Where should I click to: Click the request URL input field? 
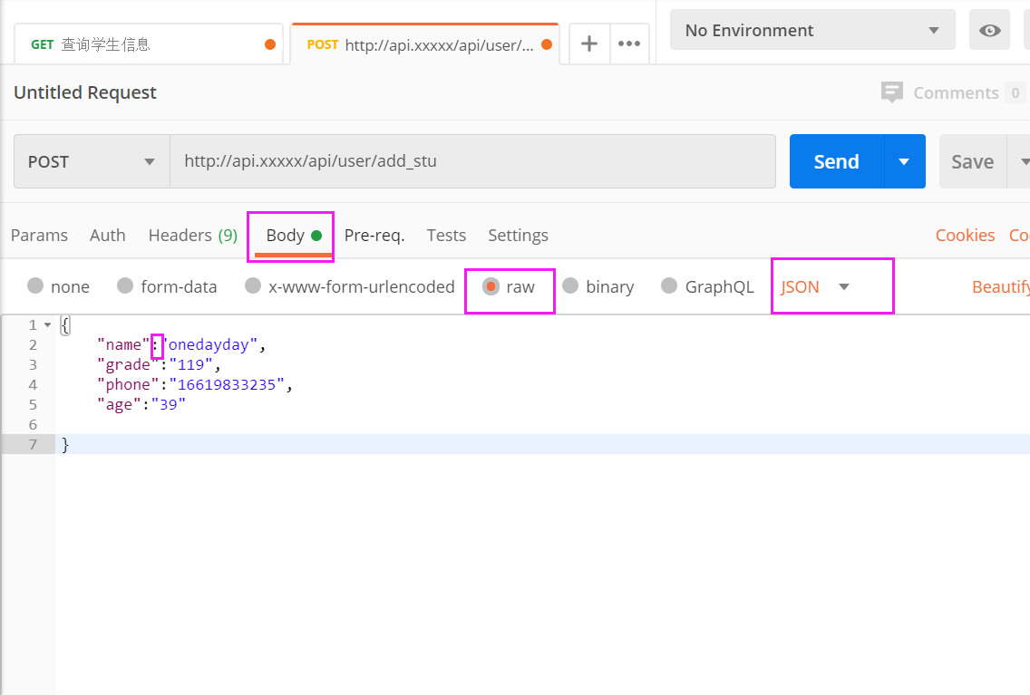471,161
